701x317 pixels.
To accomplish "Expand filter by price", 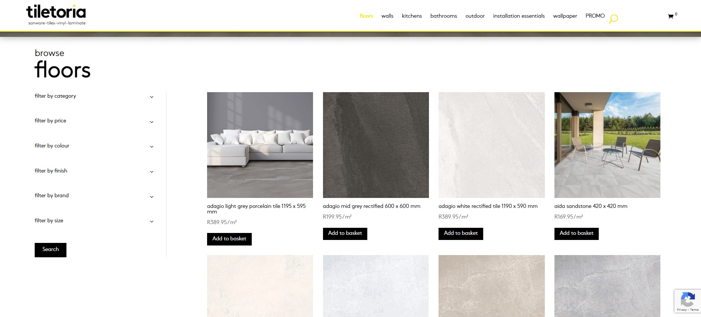I will [94, 121].
